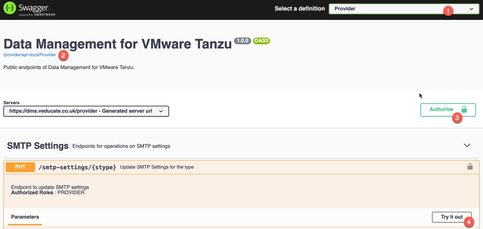Click the Servers label
Screen dimensions: 483x229
pos(11,103)
